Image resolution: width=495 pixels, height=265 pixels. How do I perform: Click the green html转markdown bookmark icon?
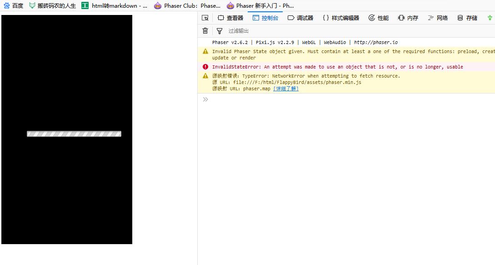85,5
